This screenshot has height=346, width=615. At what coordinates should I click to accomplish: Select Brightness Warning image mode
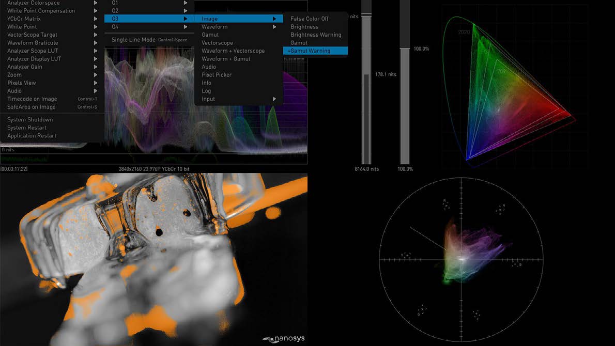pyautogui.click(x=315, y=35)
